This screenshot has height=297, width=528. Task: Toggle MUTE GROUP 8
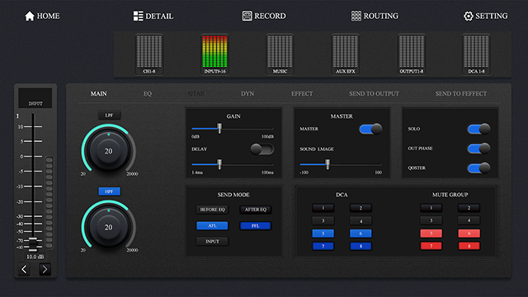pyautogui.click(x=469, y=246)
